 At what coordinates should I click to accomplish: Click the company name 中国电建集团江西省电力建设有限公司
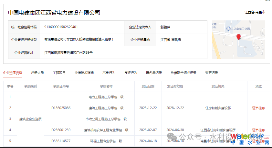[x=54, y=13]
